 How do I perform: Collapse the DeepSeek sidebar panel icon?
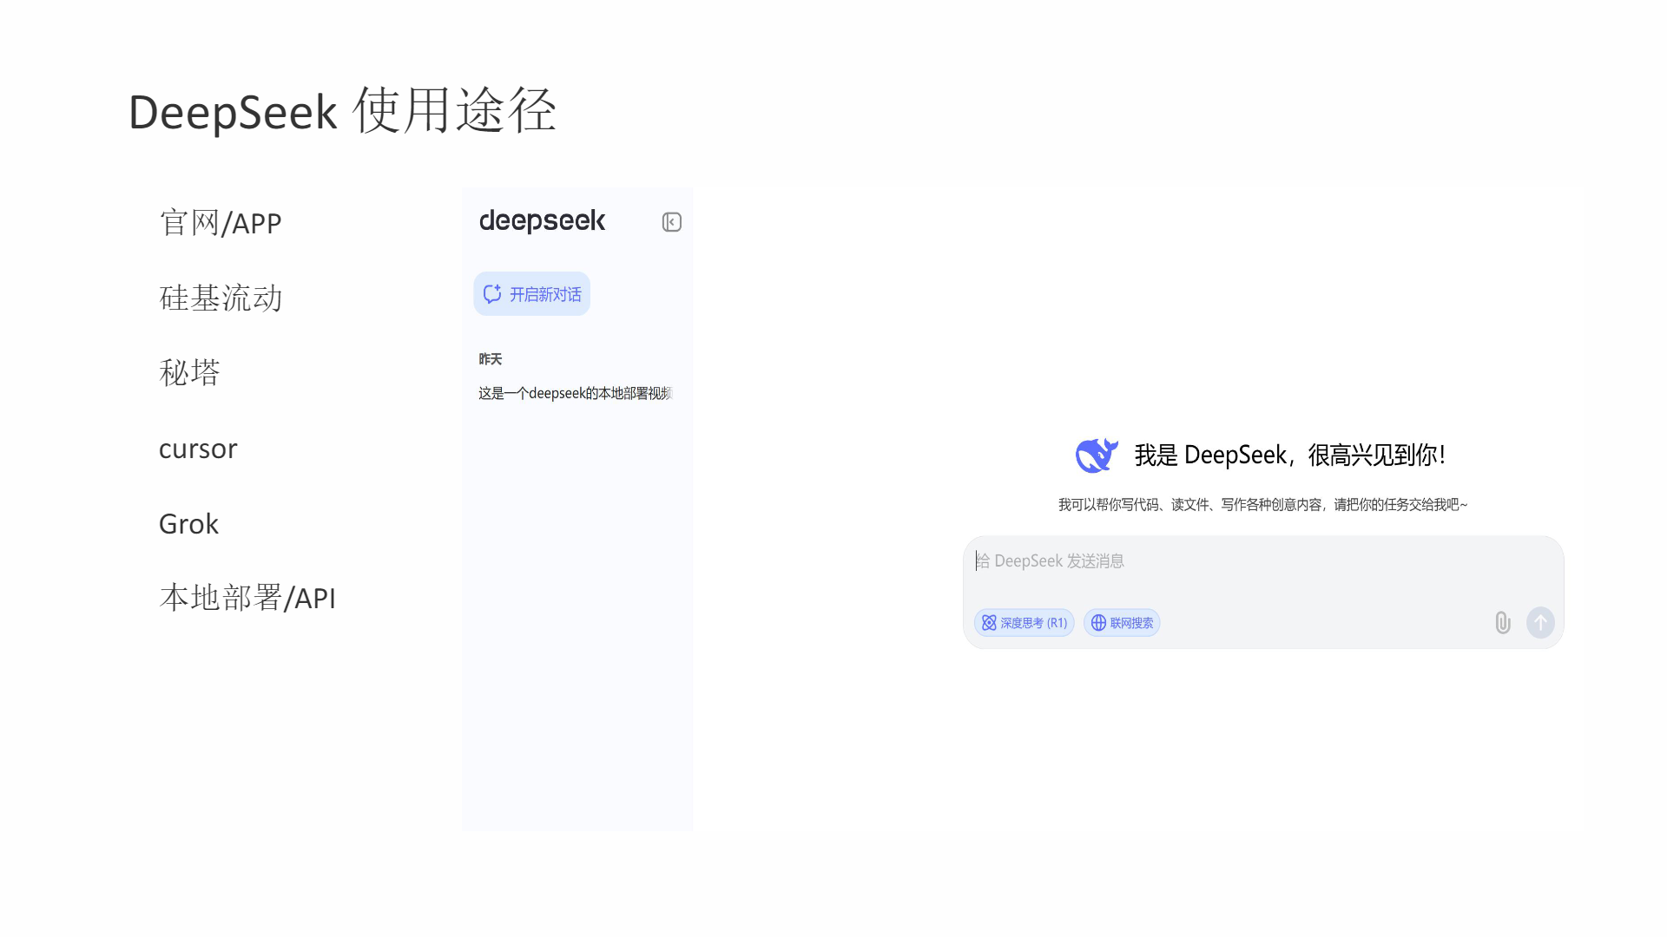(x=671, y=222)
